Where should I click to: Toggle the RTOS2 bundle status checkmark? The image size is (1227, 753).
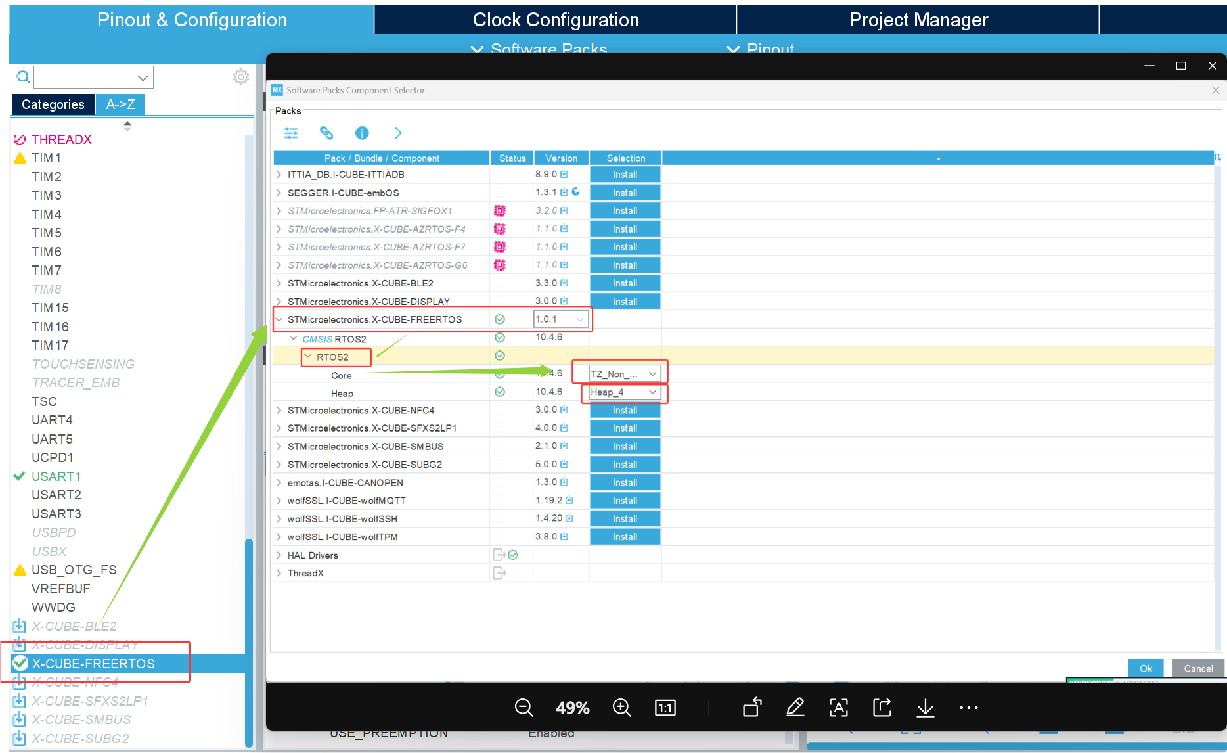click(x=500, y=355)
